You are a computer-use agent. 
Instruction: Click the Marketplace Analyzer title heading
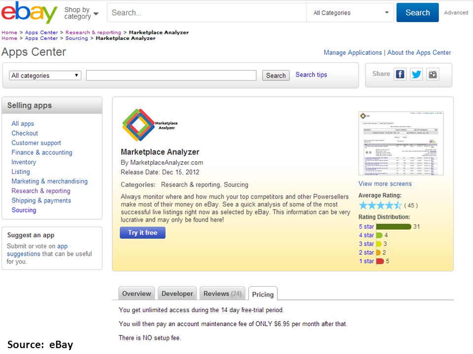(x=160, y=152)
